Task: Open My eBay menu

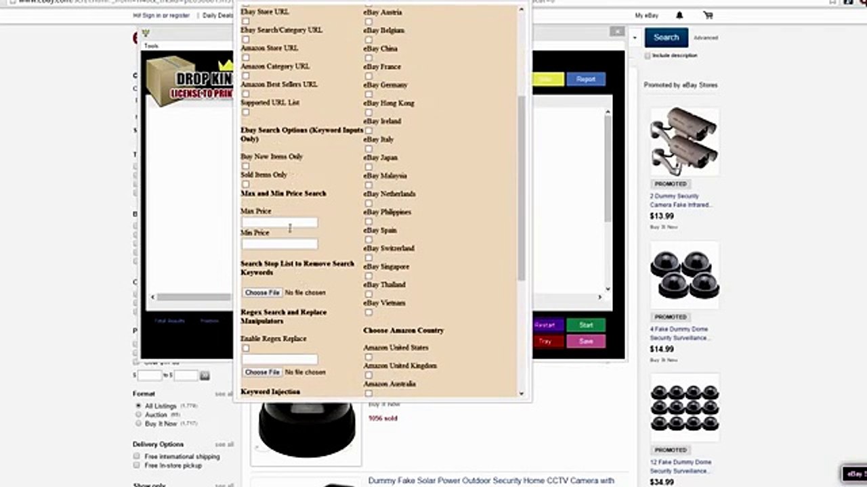Action: (x=646, y=16)
